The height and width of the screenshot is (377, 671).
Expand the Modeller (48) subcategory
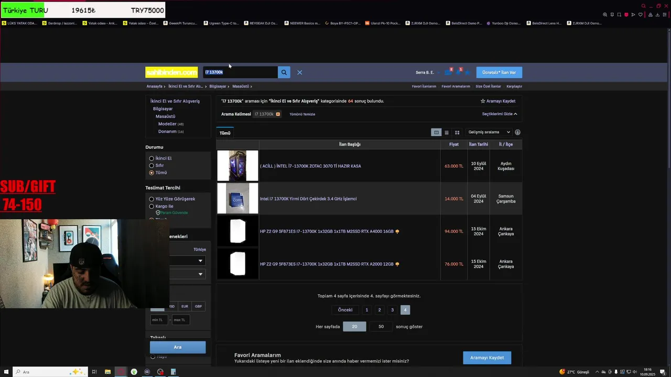click(171, 124)
